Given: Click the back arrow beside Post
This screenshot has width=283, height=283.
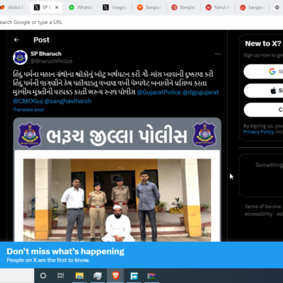Looking at the screenshot, I should pyautogui.click(x=16, y=40).
